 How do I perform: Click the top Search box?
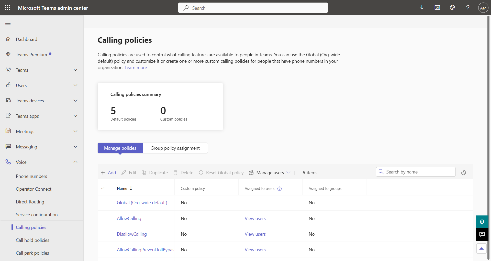[x=253, y=8]
